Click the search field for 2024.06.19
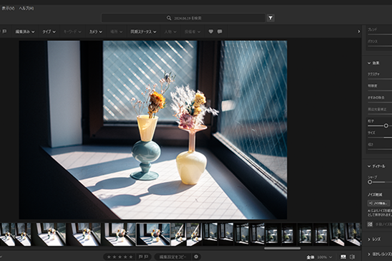 tap(183, 18)
